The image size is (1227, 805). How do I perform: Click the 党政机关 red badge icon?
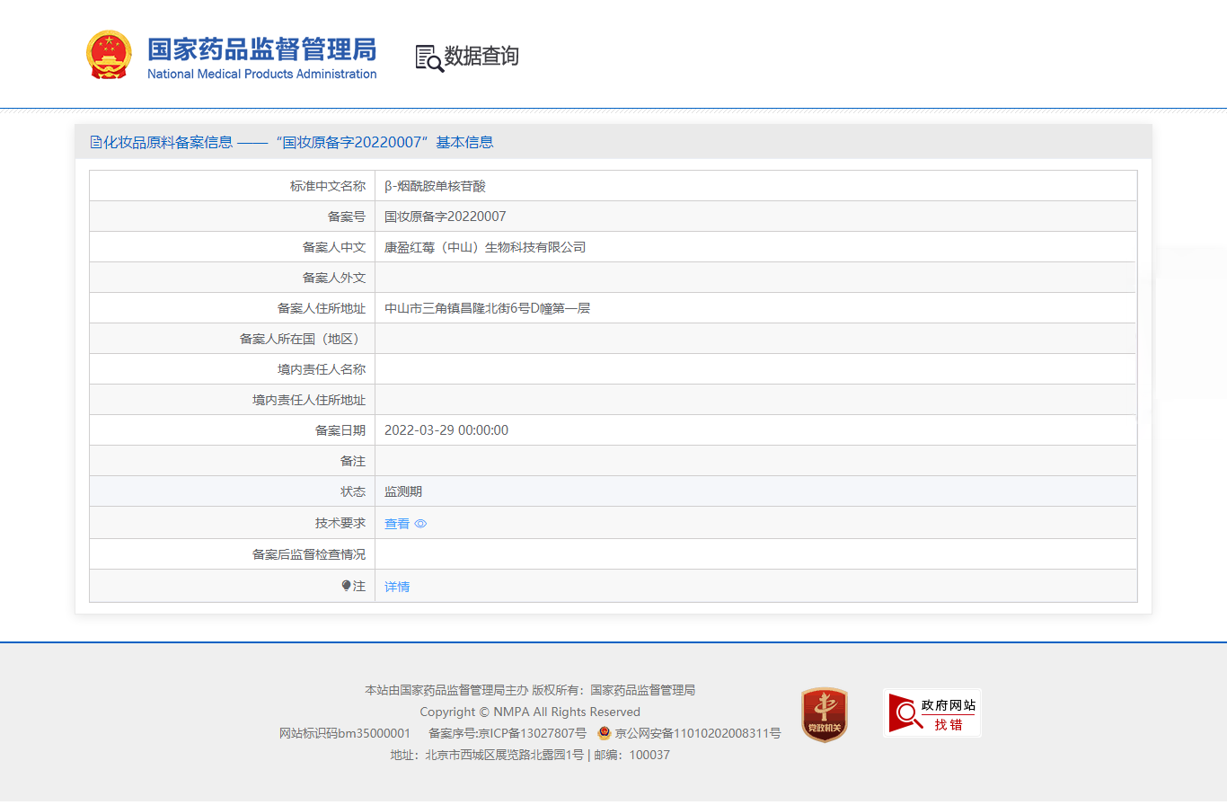point(824,714)
